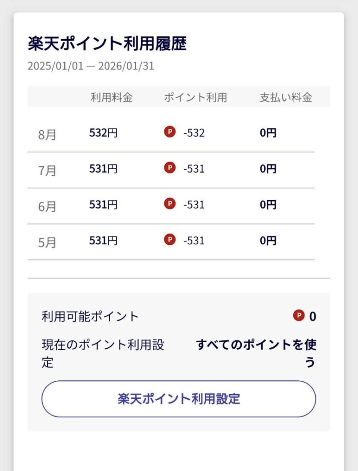The width and height of the screenshot is (358, 471).
Task: Click the 利用料金 column header
Action: tap(112, 97)
